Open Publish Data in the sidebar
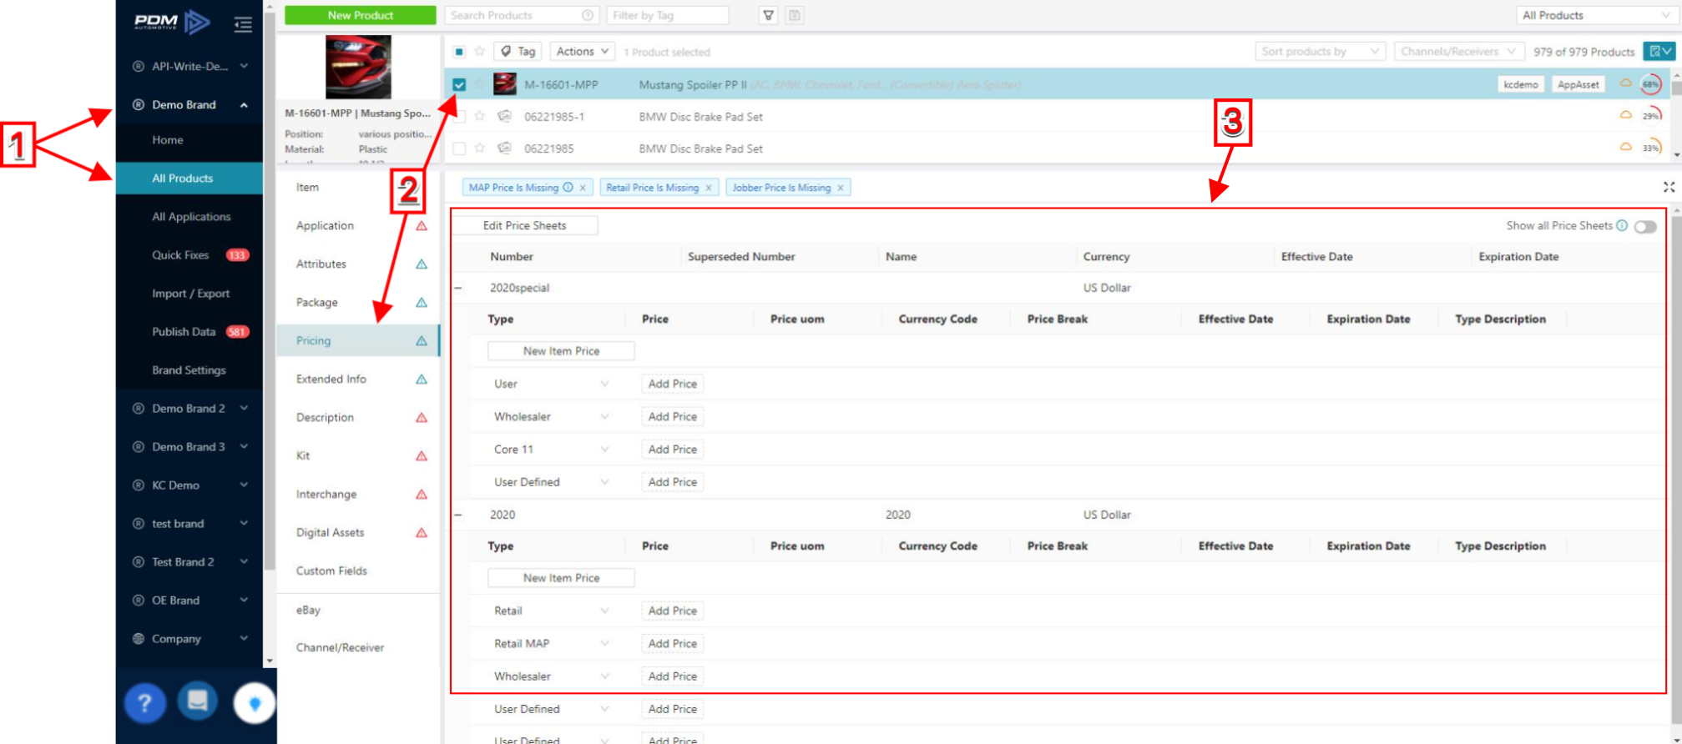The width and height of the screenshot is (1682, 744). pyautogui.click(x=184, y=331)
